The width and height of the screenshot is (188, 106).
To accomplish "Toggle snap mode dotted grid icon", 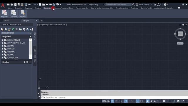I will 116,101.
